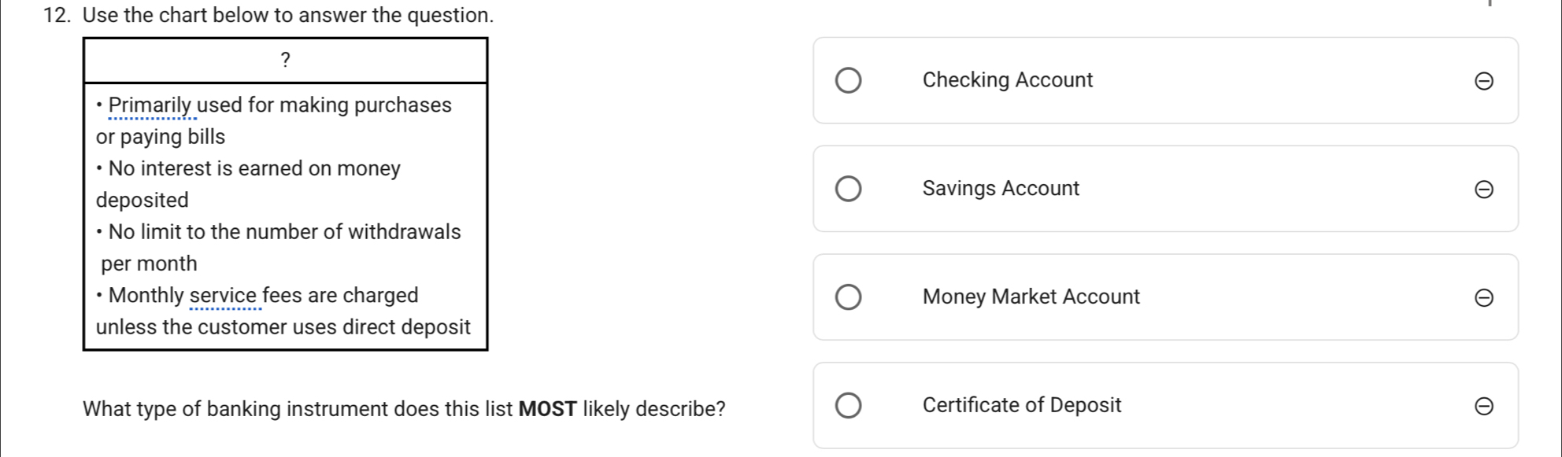Click the underlined word service in chart
This screenshot has width=1562, height=457.
(224, 296)
